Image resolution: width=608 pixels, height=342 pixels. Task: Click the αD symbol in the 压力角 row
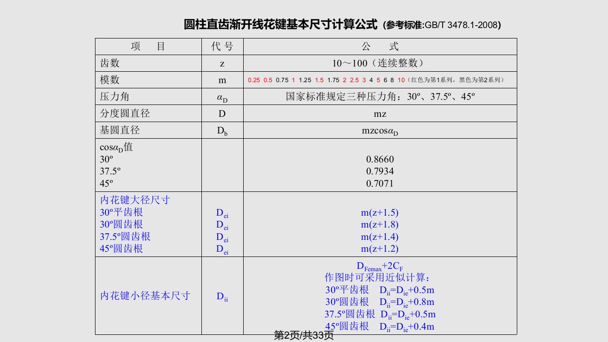click(x=222, y=98)
